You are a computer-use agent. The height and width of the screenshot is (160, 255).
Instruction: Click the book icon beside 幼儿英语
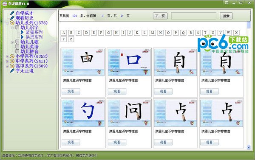pos(17,47)
